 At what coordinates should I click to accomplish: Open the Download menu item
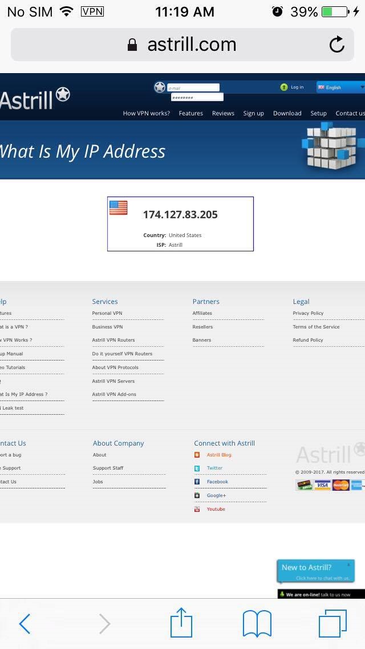click(x=287, y=113)
